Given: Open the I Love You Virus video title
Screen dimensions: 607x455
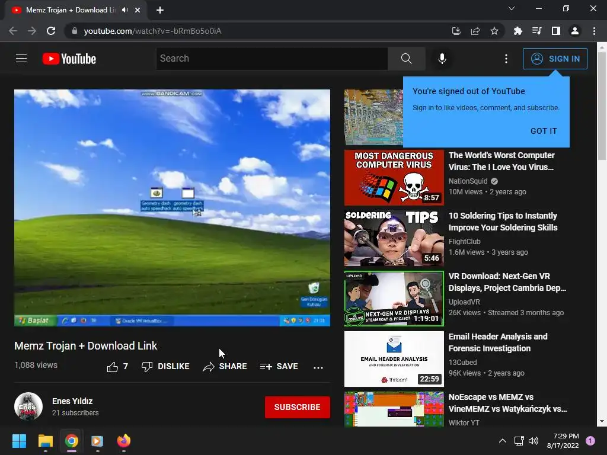Looking at the screenshot, I should tap(501, 161).
